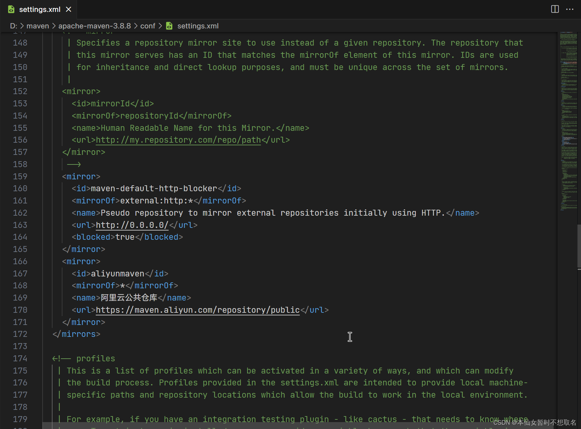Open the http://0.0.0.0/ url link

[x=132, y=225]
